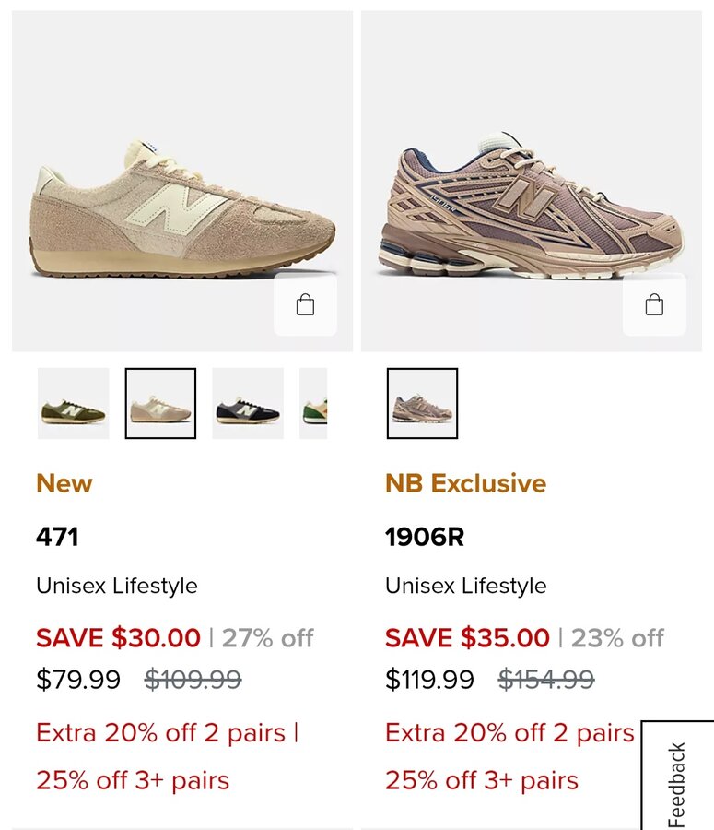Click SAVE $35.00 discount text
The width and height of the screenshot is (714, 830).
[467, 637]
